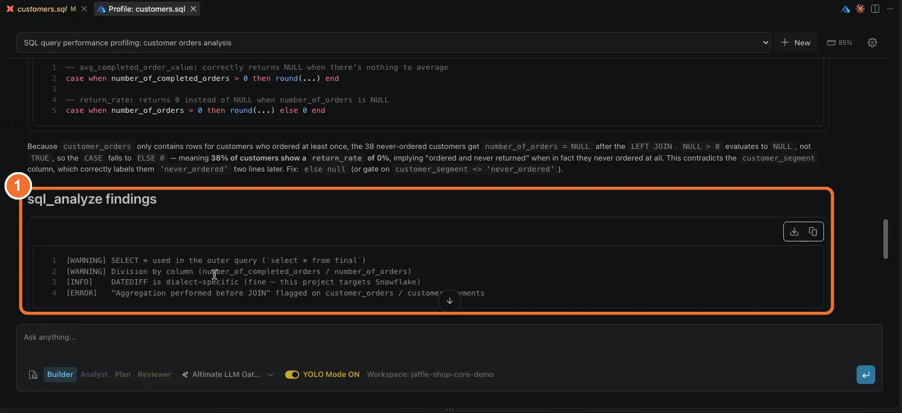Click the number_of_completed_orders case statement line
Viewport: 902px width, 413px height.
click(202, 79)
